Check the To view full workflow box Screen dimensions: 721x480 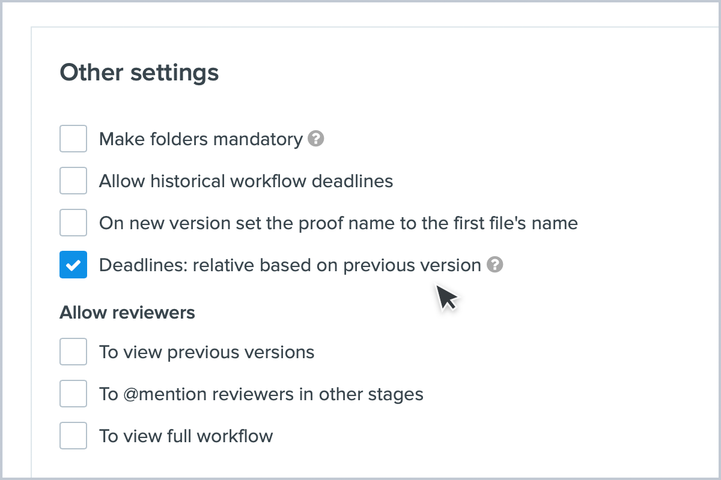pos(73,436)
